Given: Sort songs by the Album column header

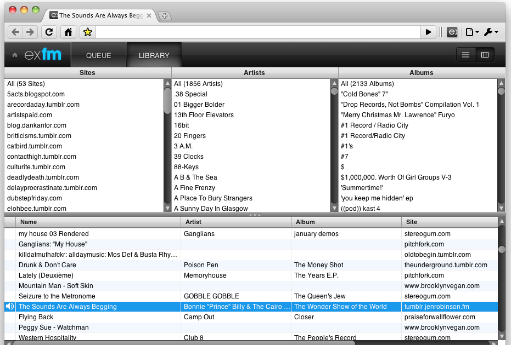Looking at the screenshot, I should coord(346,222).
